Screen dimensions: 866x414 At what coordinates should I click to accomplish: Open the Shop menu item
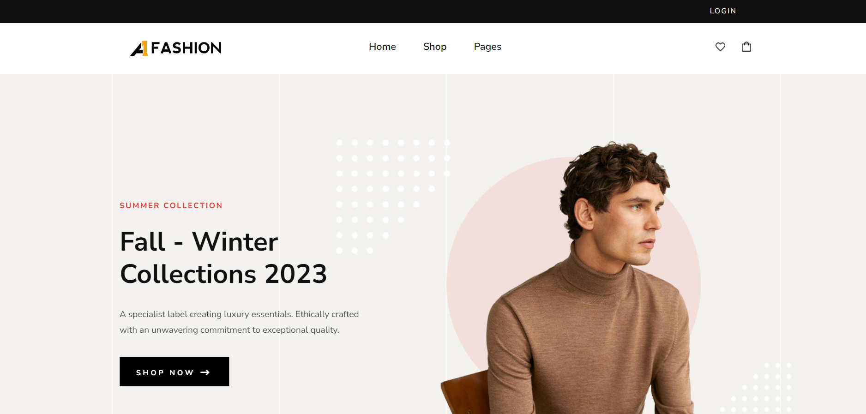(x=435, y=47)
